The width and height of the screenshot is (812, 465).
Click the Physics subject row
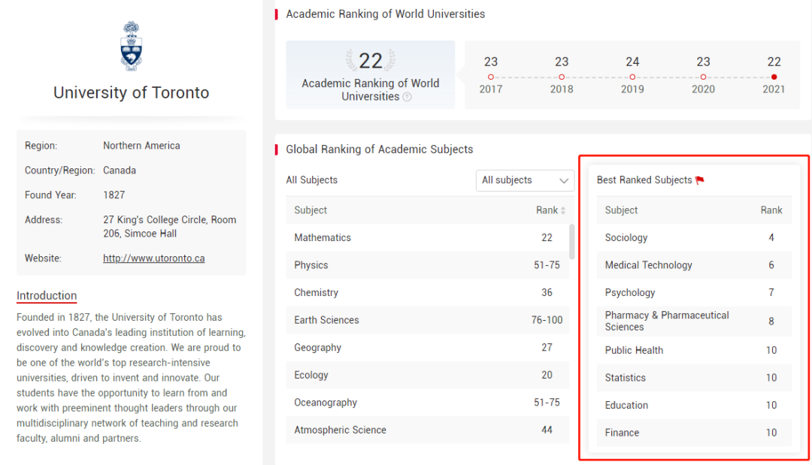pos(427,265)
